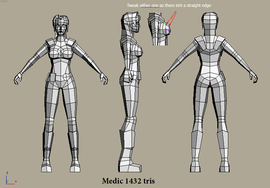Click the hip pouch on the front-view model
This screenshot has width=270, height=188.
point(53,77)
